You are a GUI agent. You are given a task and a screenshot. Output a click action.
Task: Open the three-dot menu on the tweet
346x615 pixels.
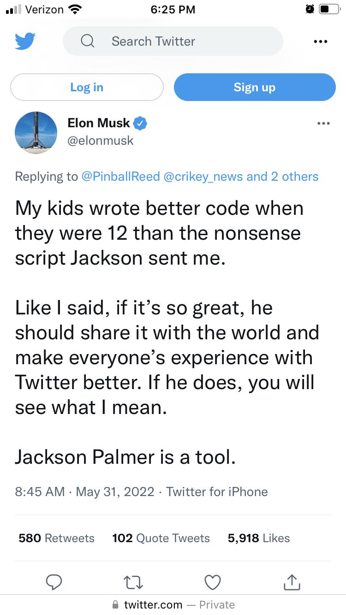324,123
